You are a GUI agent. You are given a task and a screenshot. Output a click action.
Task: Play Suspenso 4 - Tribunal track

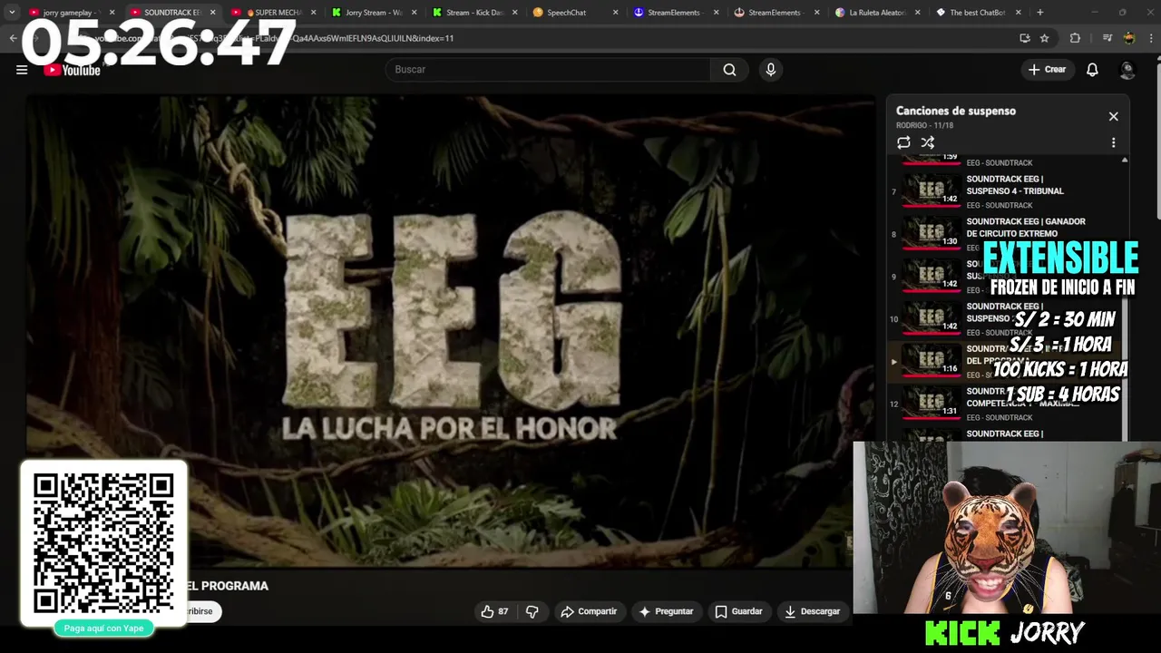tap(1004, 191)
